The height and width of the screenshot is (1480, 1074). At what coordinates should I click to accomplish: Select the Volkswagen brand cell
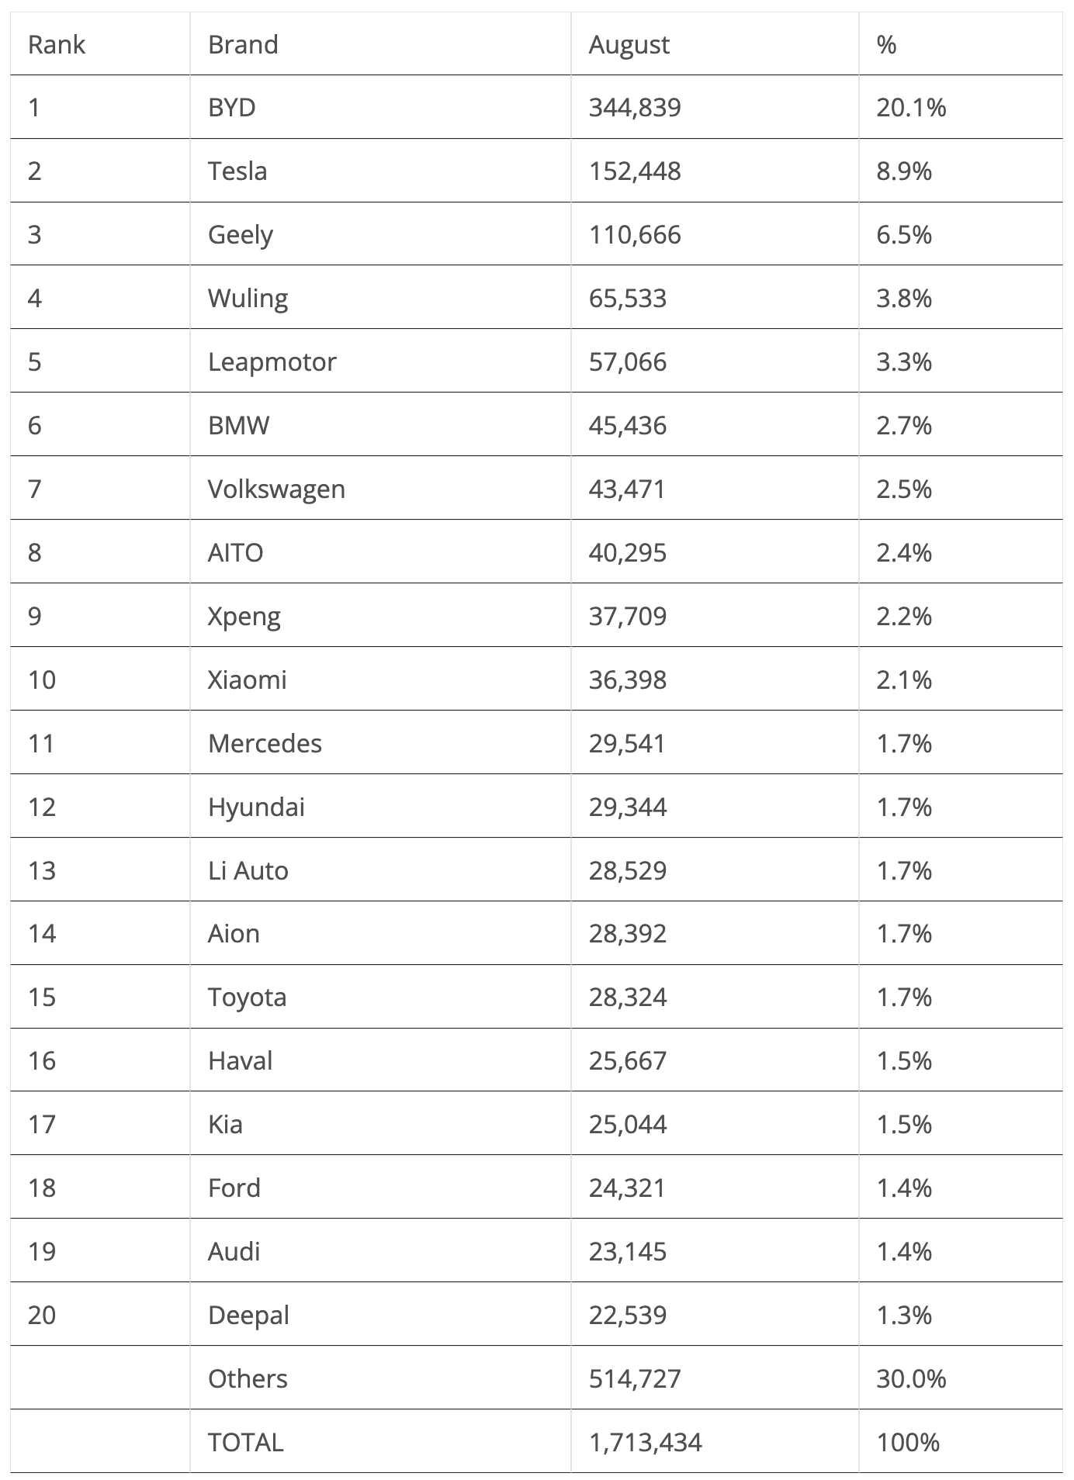tap(276, 489)
